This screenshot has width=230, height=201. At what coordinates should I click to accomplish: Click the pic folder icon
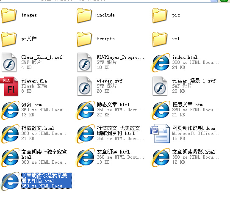point(160,15)
